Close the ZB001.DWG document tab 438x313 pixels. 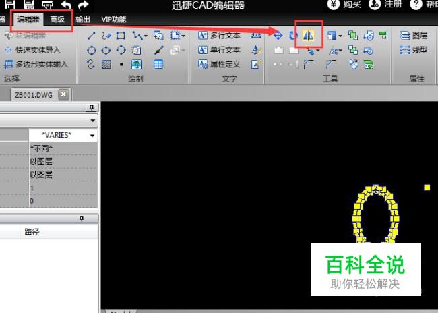63,94
